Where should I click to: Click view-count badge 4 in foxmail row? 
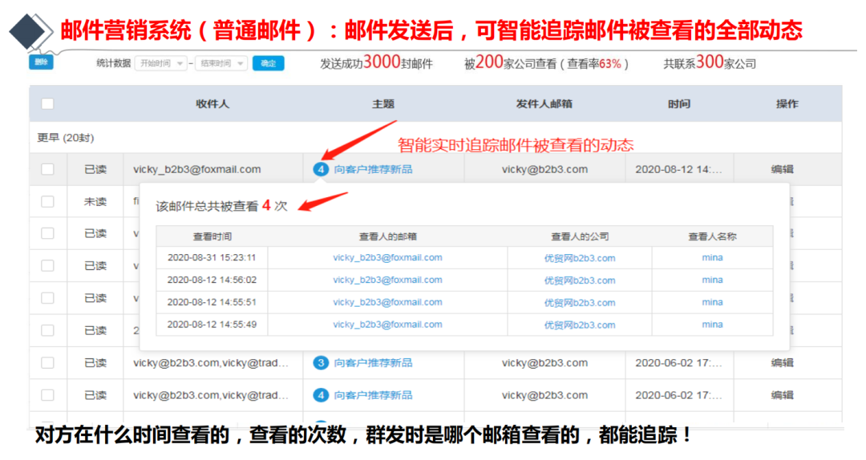pyautogui.click(x=321, y=170)
